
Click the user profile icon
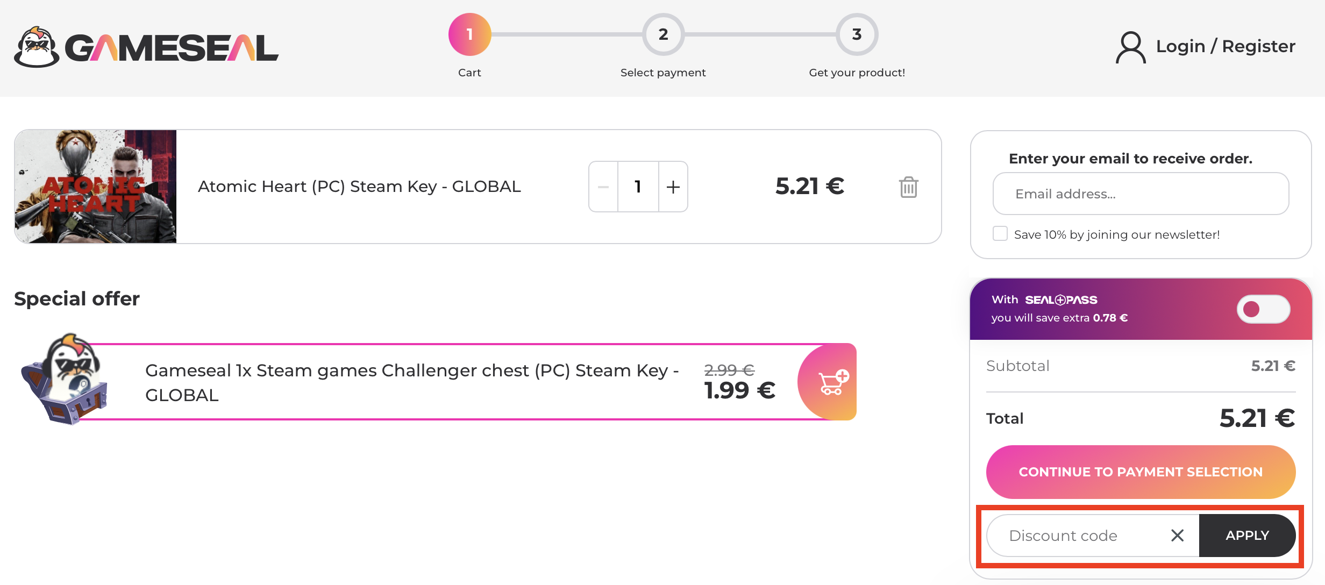[1130, 47]
